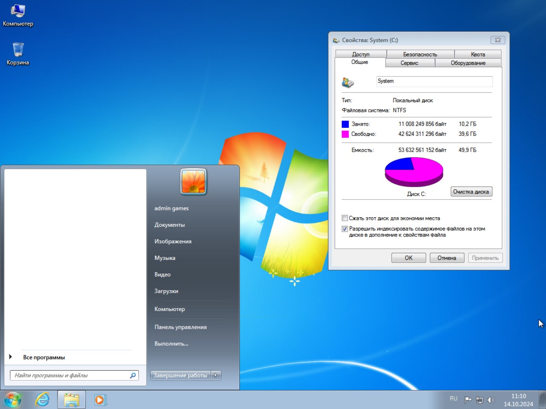The width and height of the screenshot is (546, 409).
Task: Select Выполнить... in the Start menu
Action: pyautogui.click(x=171, y=344)
